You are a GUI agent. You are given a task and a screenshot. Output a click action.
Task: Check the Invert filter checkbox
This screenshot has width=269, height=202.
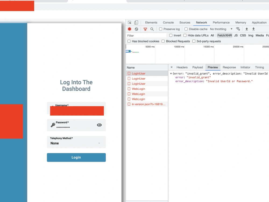point(171,35)
